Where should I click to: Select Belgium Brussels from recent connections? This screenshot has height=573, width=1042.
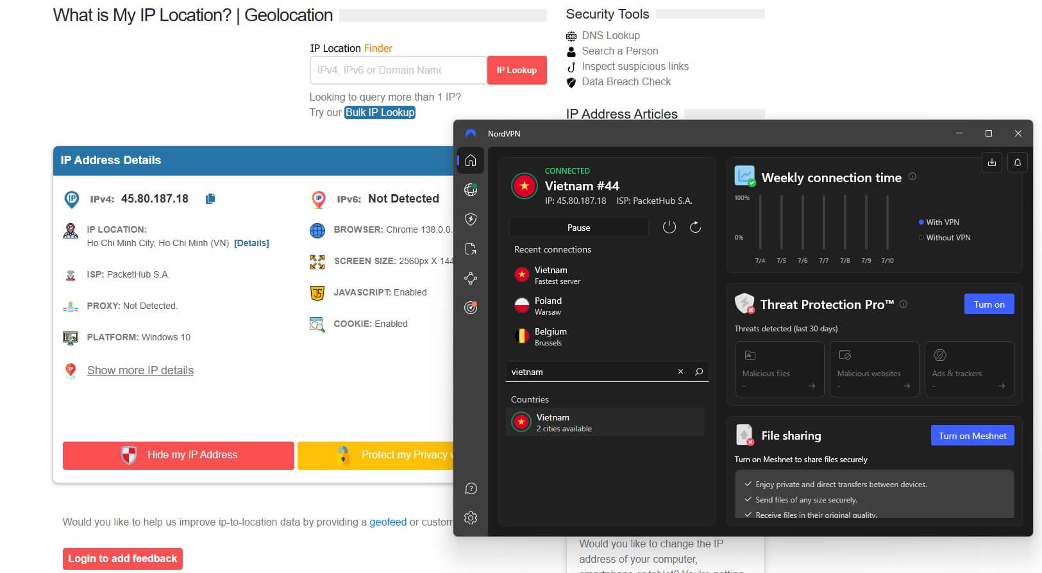[x=550, y=336]
